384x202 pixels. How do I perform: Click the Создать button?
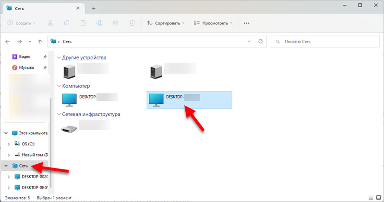coord(22,22)
